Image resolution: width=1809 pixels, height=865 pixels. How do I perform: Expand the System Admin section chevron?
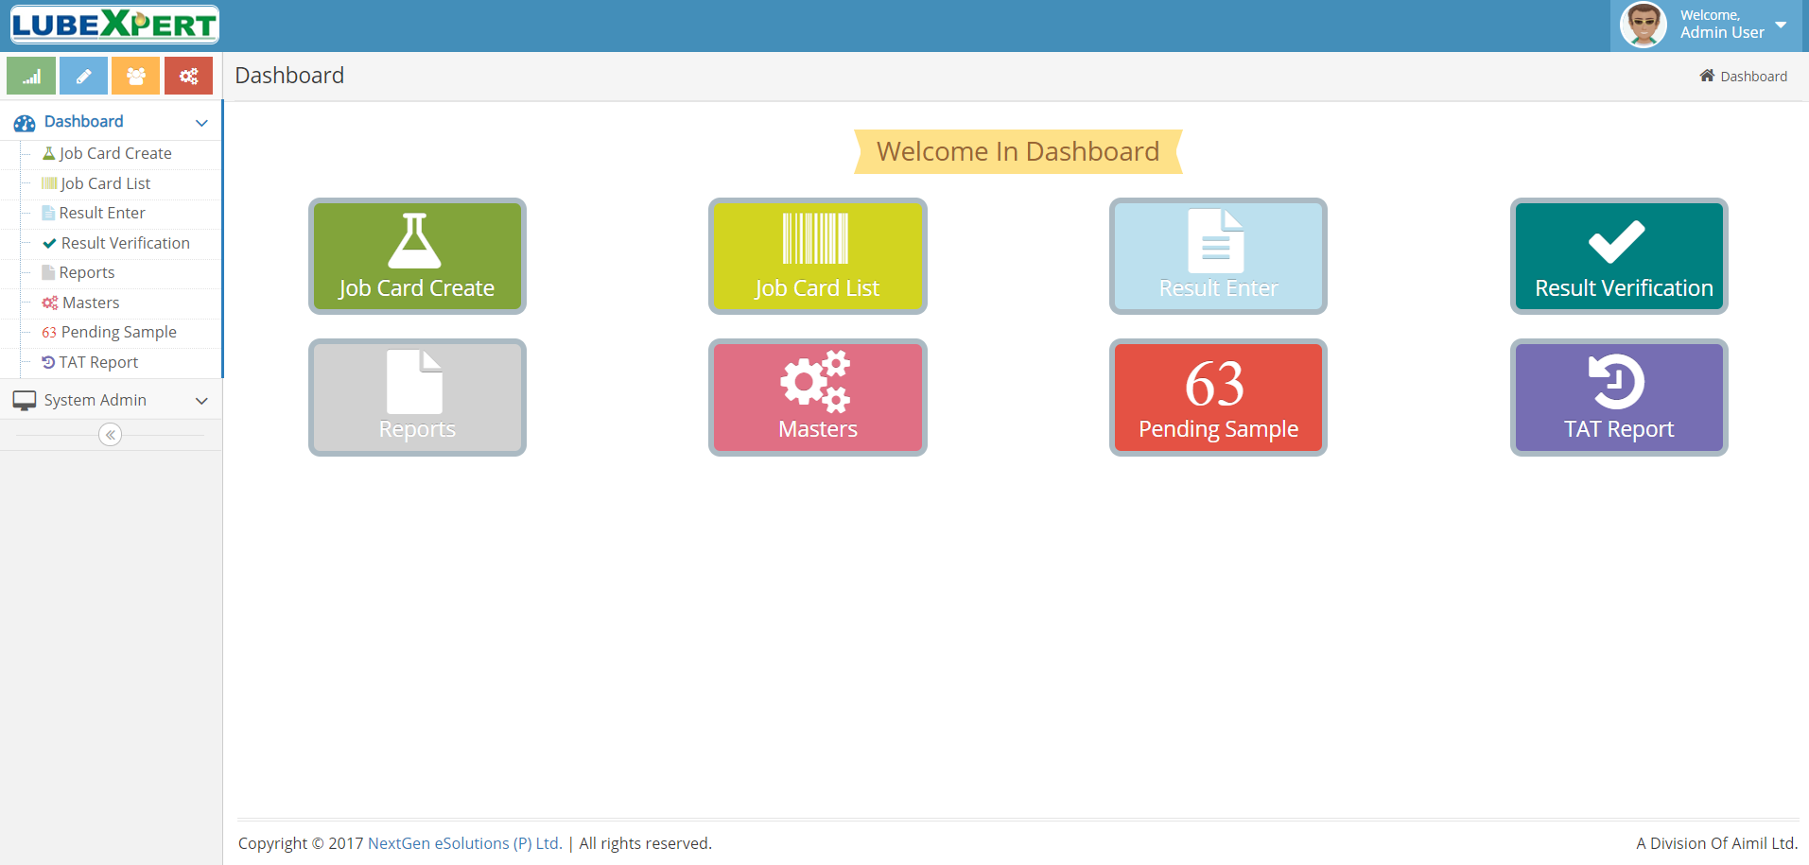(201, 401)
